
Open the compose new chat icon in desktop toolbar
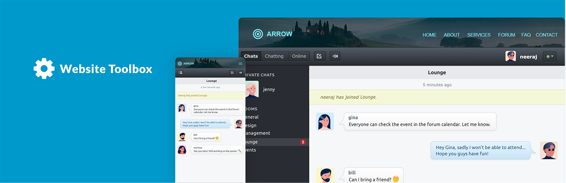(x=319, y=56)
